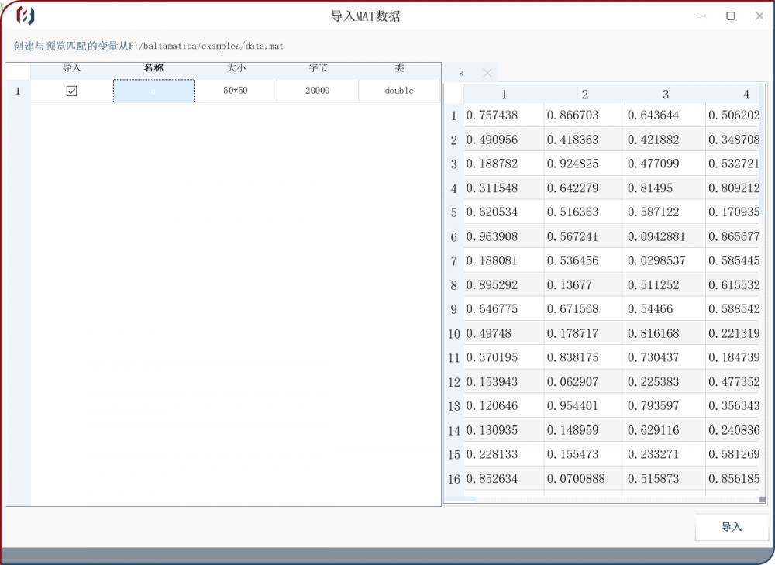The height and width of the screenshot is (565, 775).
Task: Click row header 16 in the preview table
Action: coord(453,479)
